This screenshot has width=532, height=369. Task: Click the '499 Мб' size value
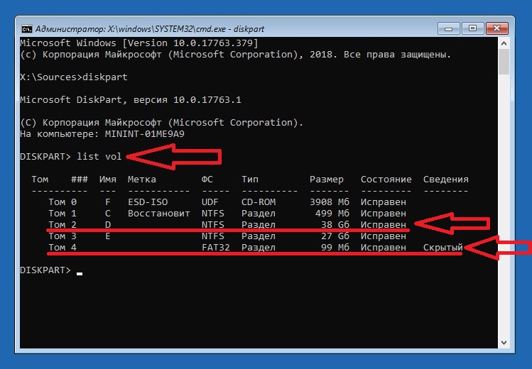click(x=332, y=214)
